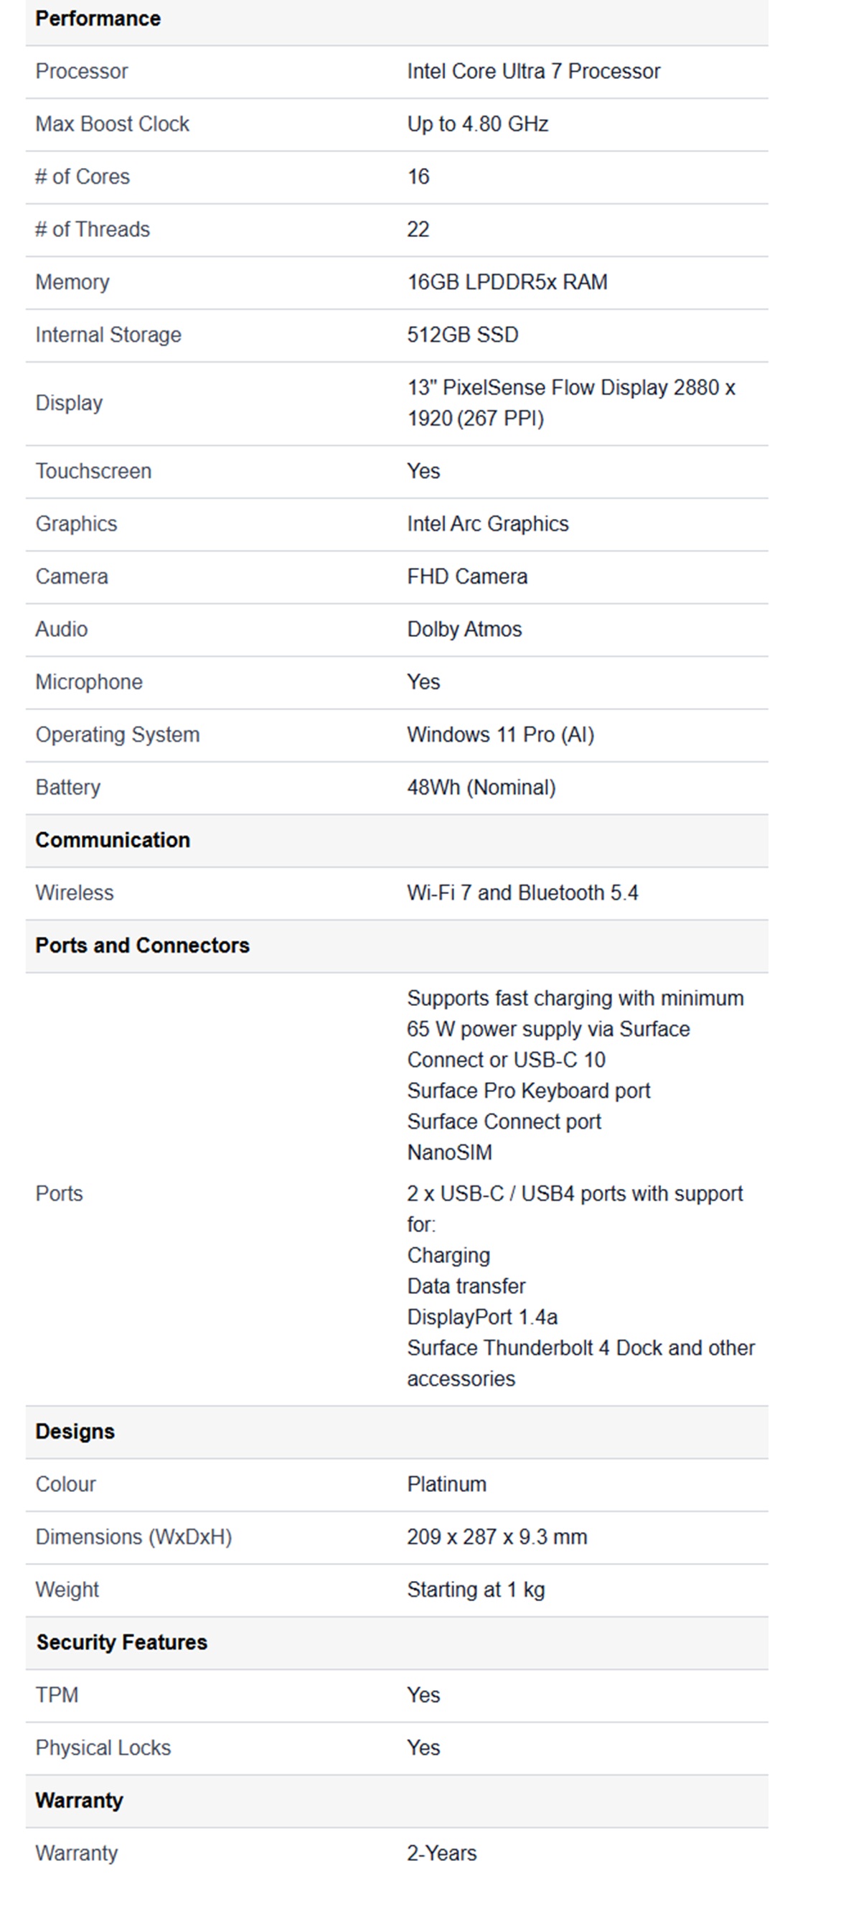Select the Platinum colour value

point(446,1485)
